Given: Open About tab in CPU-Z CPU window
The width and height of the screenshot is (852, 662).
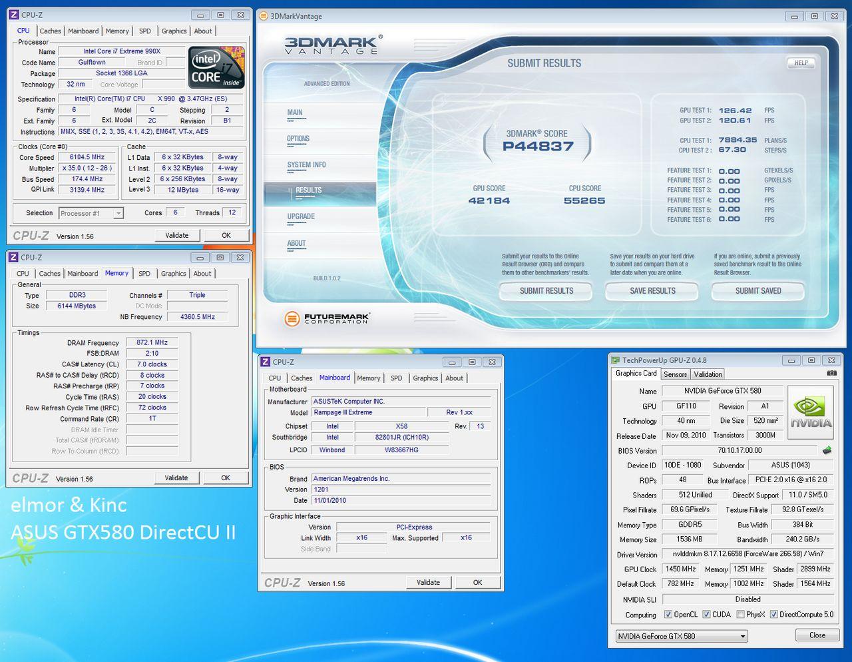Looking at the screenshot, I should 203,31.
